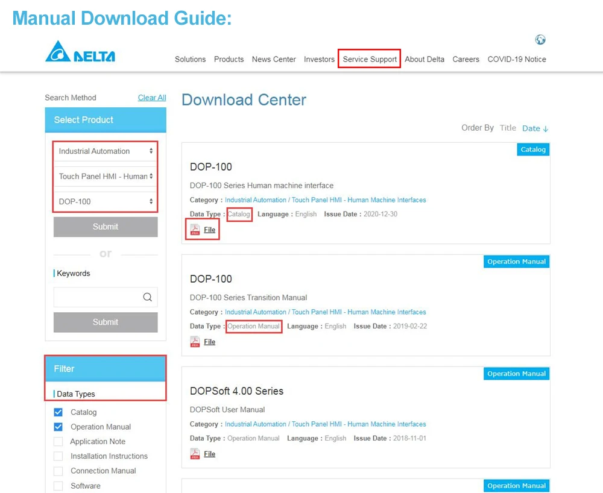Screen dimensions: 603x493
Task: Click the Filter panel header
Action: 106,369
